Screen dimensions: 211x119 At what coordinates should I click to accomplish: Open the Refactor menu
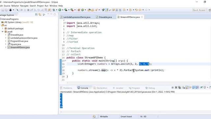(15, 6)
